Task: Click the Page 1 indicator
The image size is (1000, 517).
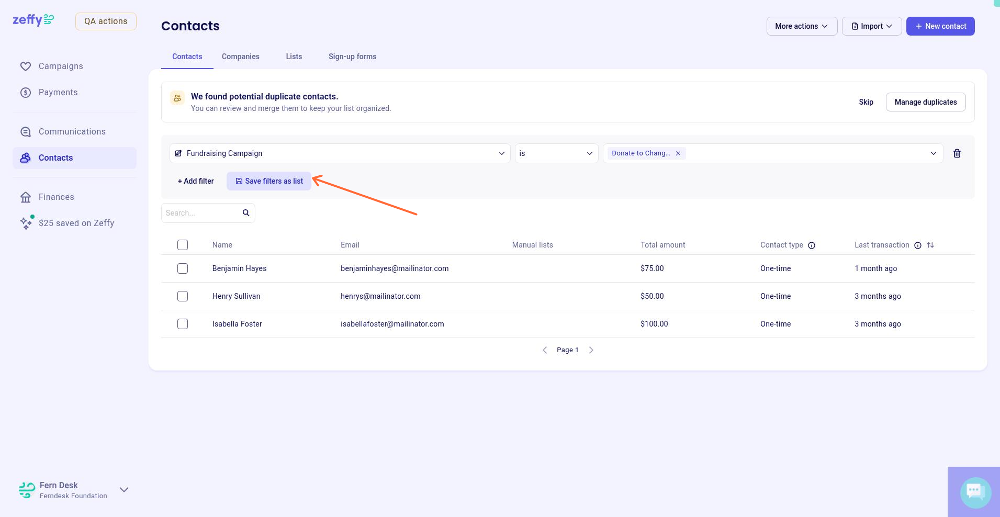Action: click(x=568, y=350)
